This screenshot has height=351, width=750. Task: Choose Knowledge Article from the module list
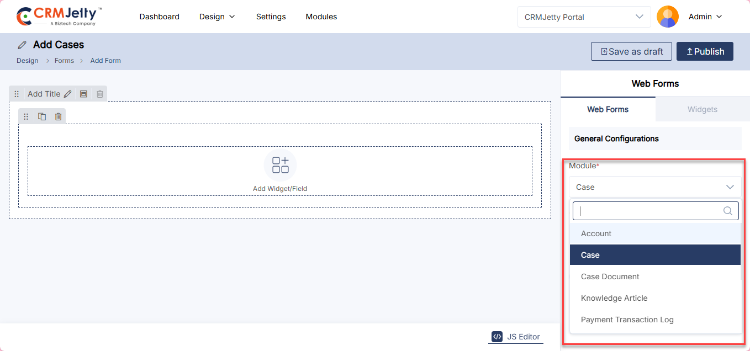(614, 298)
